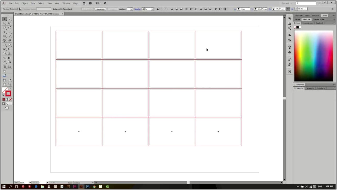Viewport: 337px width, 190px height.
Task: Open the Effect menu
Action: 49,3
